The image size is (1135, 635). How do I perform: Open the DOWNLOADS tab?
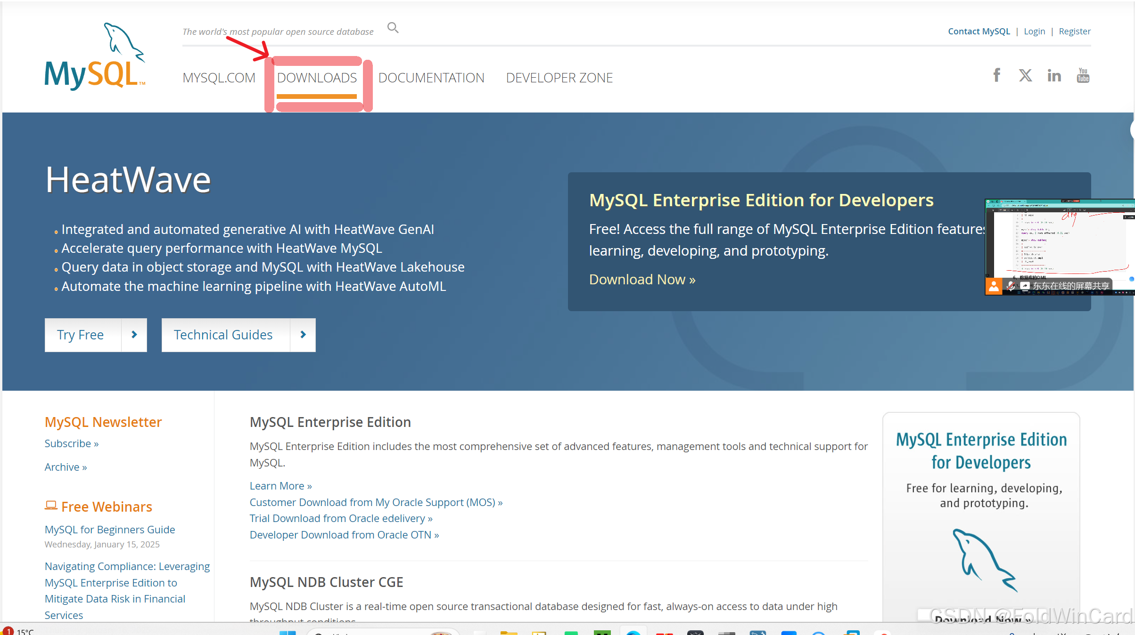pyautogui.click(x=317, y=78)
